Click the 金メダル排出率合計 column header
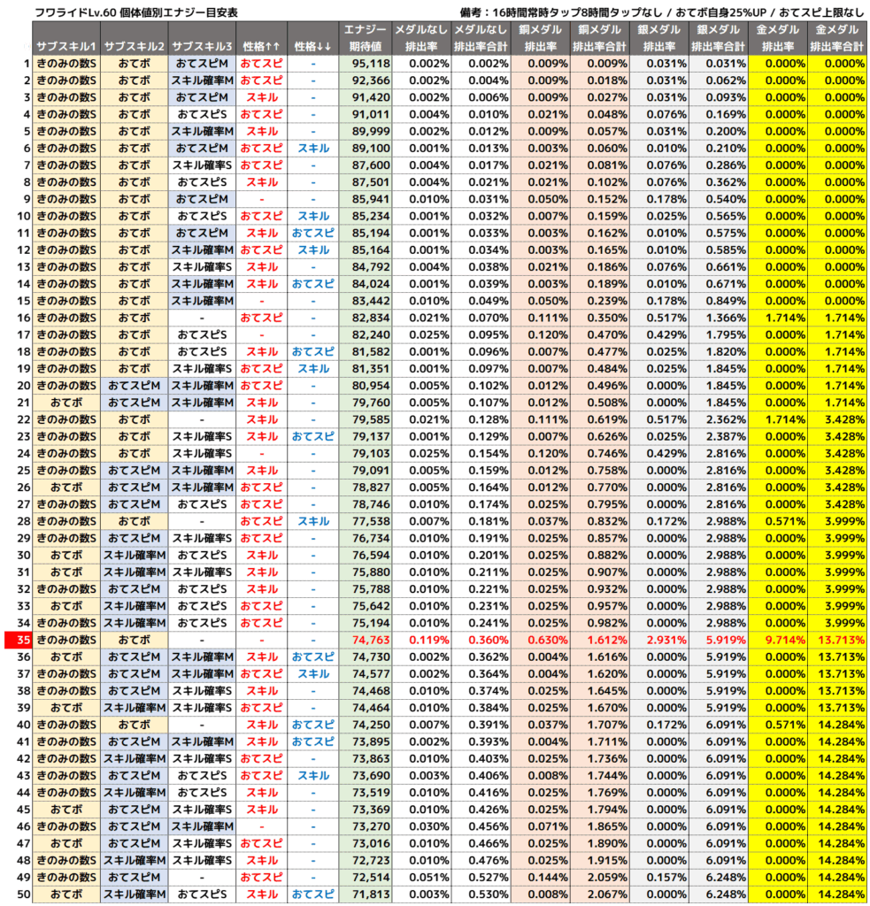This screenshot has height=906, width=870. coord(837,38)
